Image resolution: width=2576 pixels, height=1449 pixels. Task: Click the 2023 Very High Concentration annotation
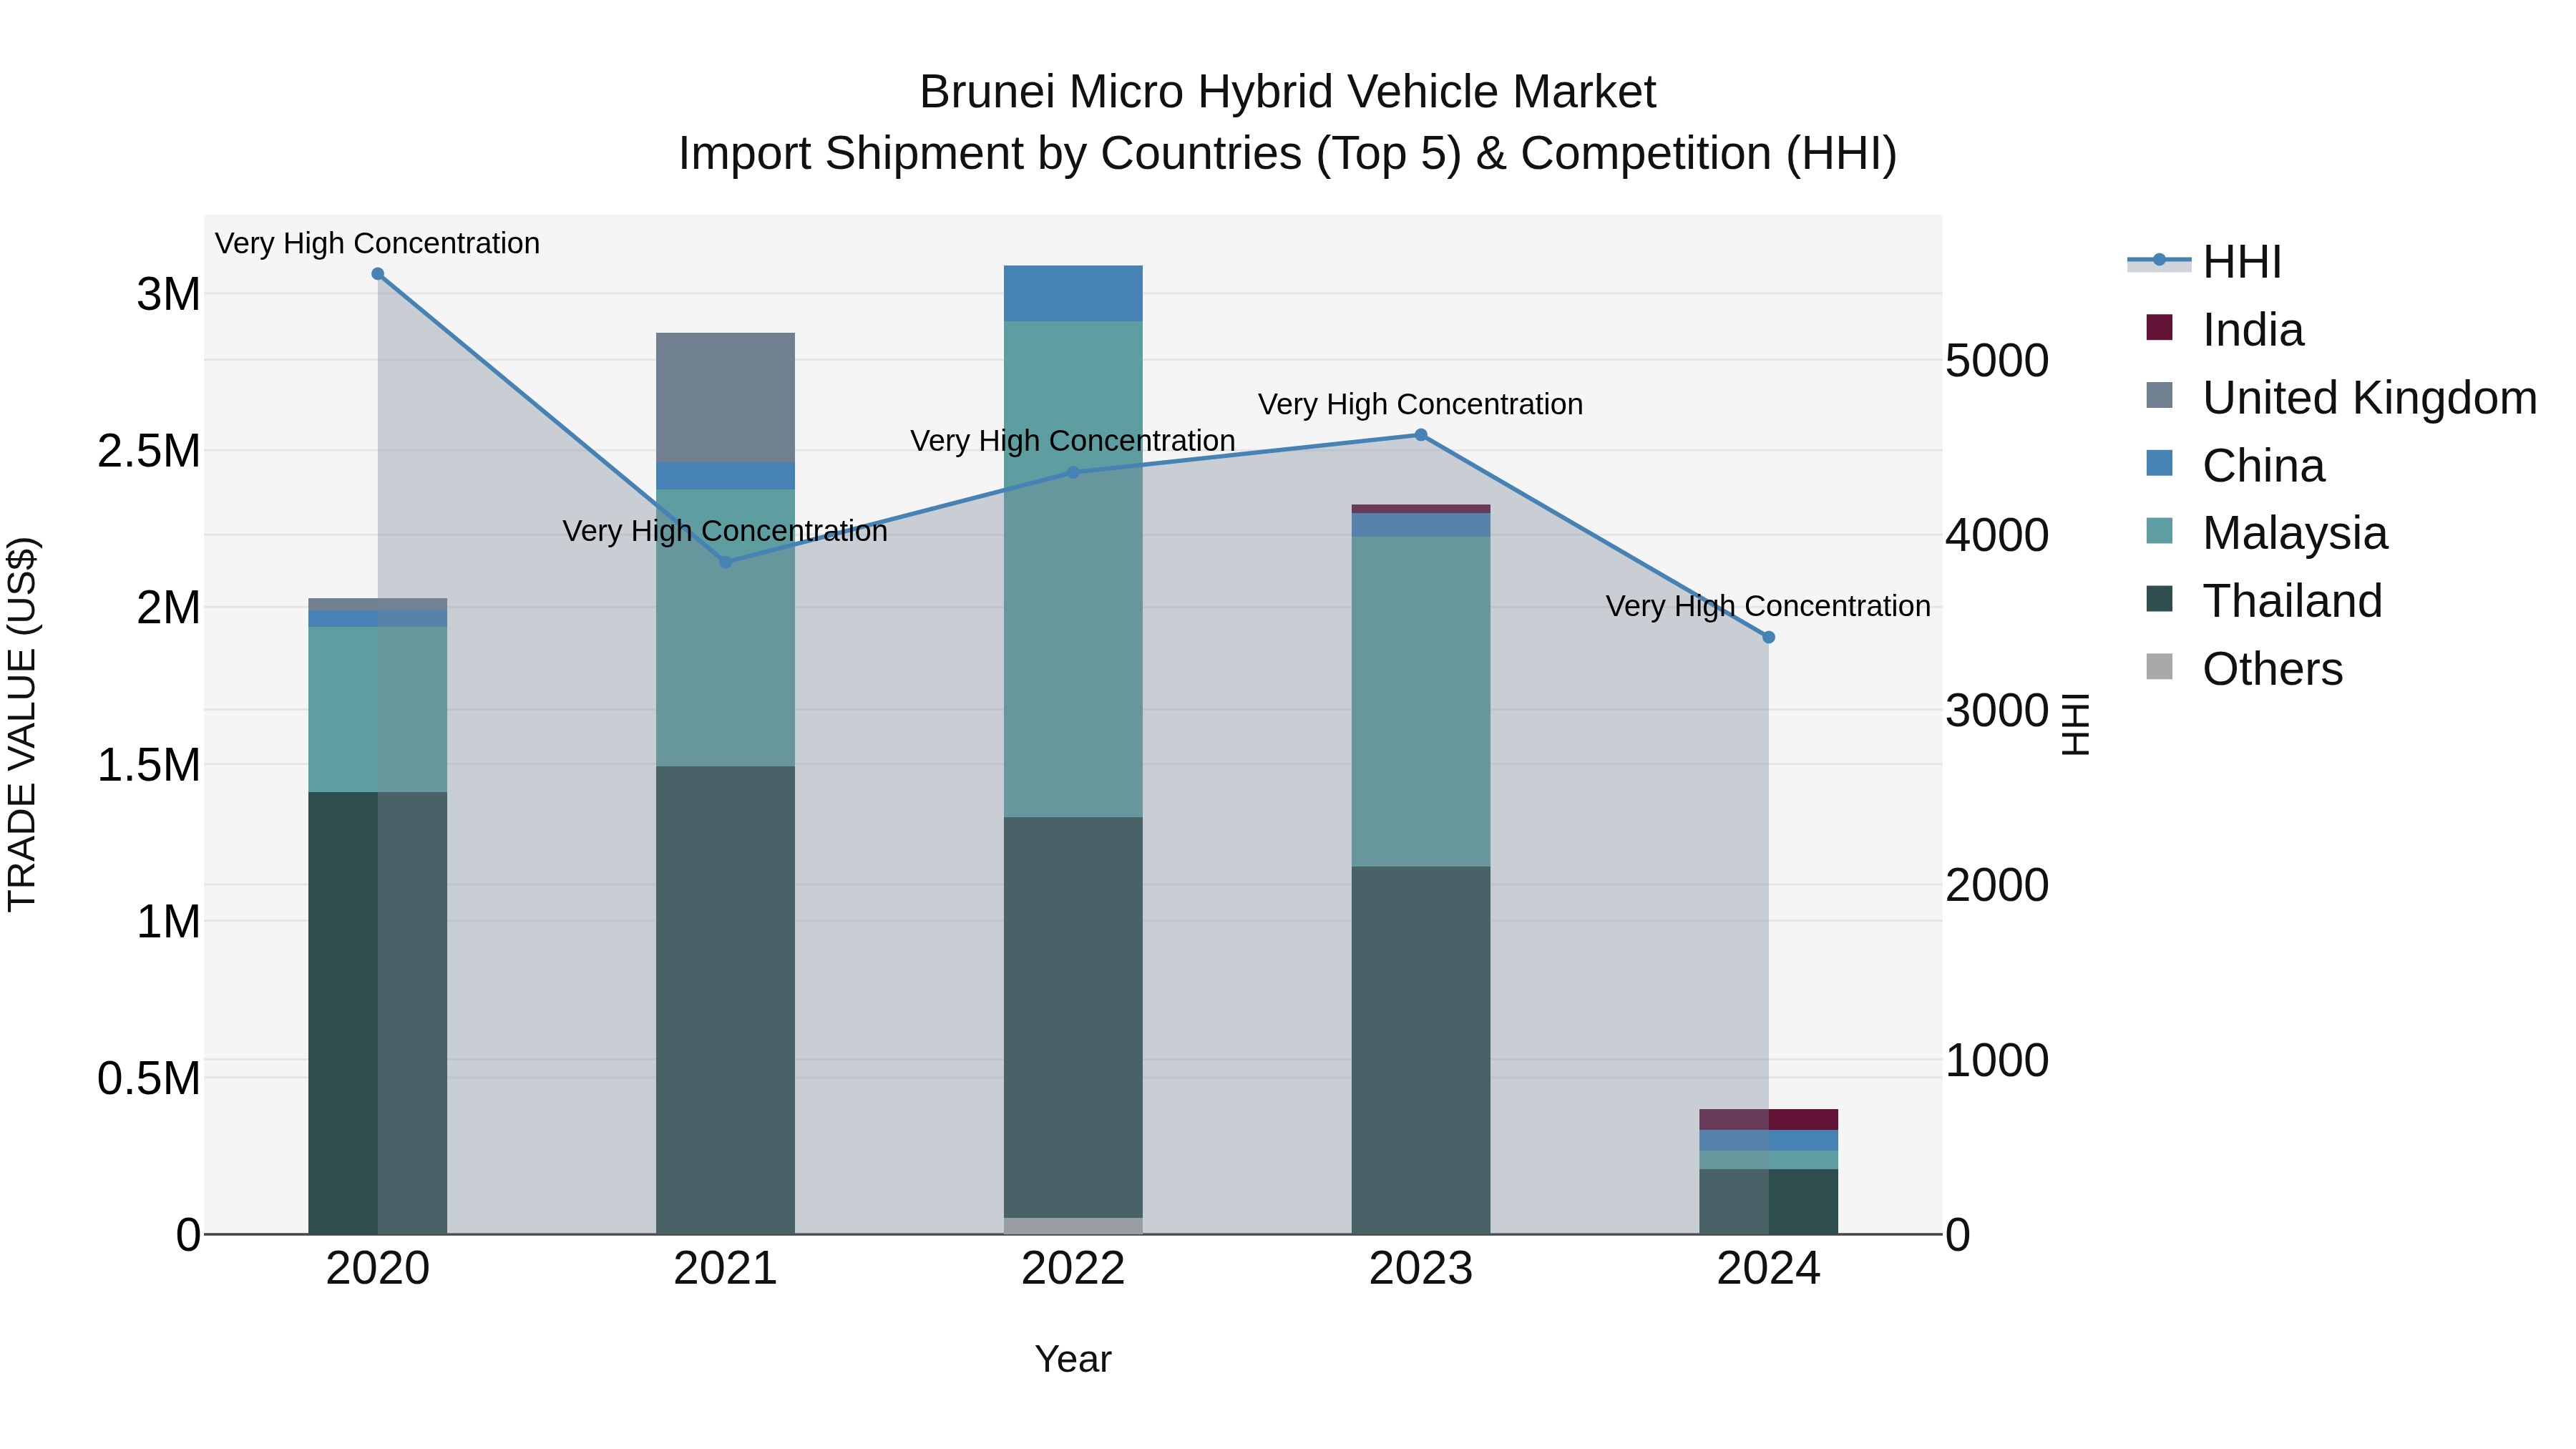[1420, 404]
